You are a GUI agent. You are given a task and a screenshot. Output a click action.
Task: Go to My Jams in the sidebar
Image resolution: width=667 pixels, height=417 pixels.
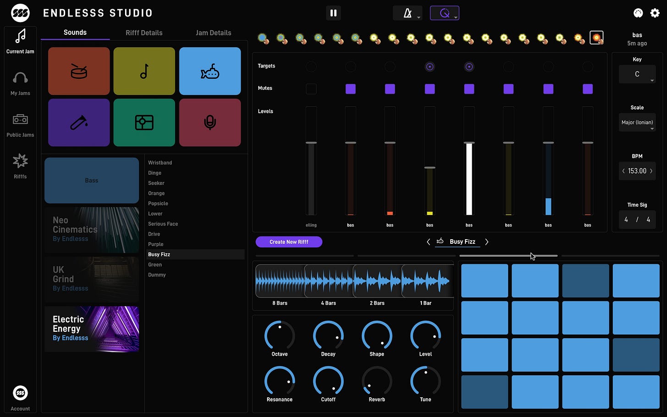pos(20,83)
